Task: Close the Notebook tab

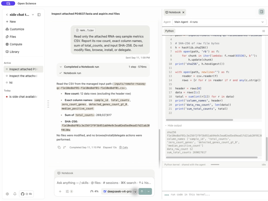Action: (183, 13)
